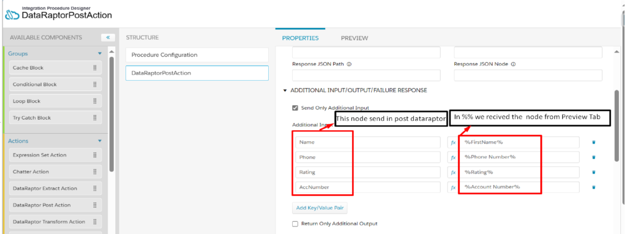Click the %Rating% value field
Viewport: 627px width, 234px height.
click(520, 172)
